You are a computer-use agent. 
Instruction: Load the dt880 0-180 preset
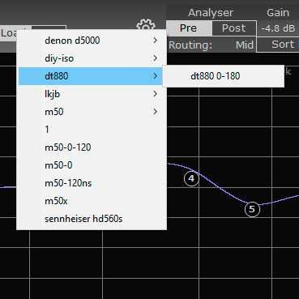click(x=223, y=76)
